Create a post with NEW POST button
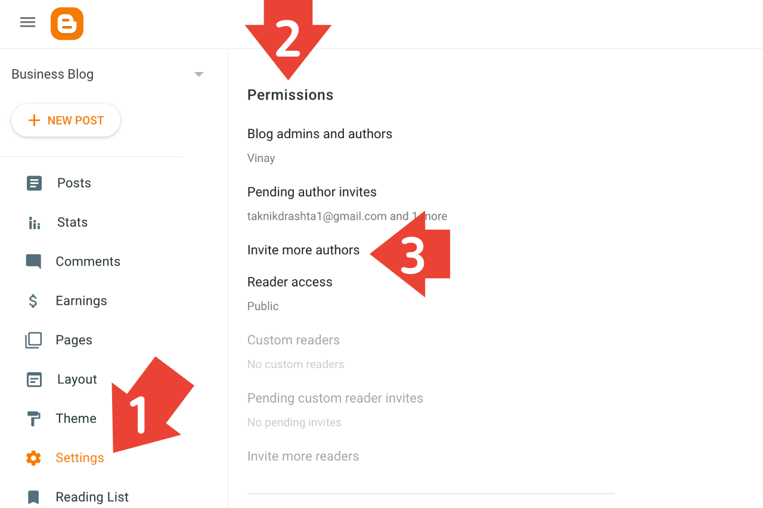This screenshot has width=763, height=508. click(x=66, y=120)
